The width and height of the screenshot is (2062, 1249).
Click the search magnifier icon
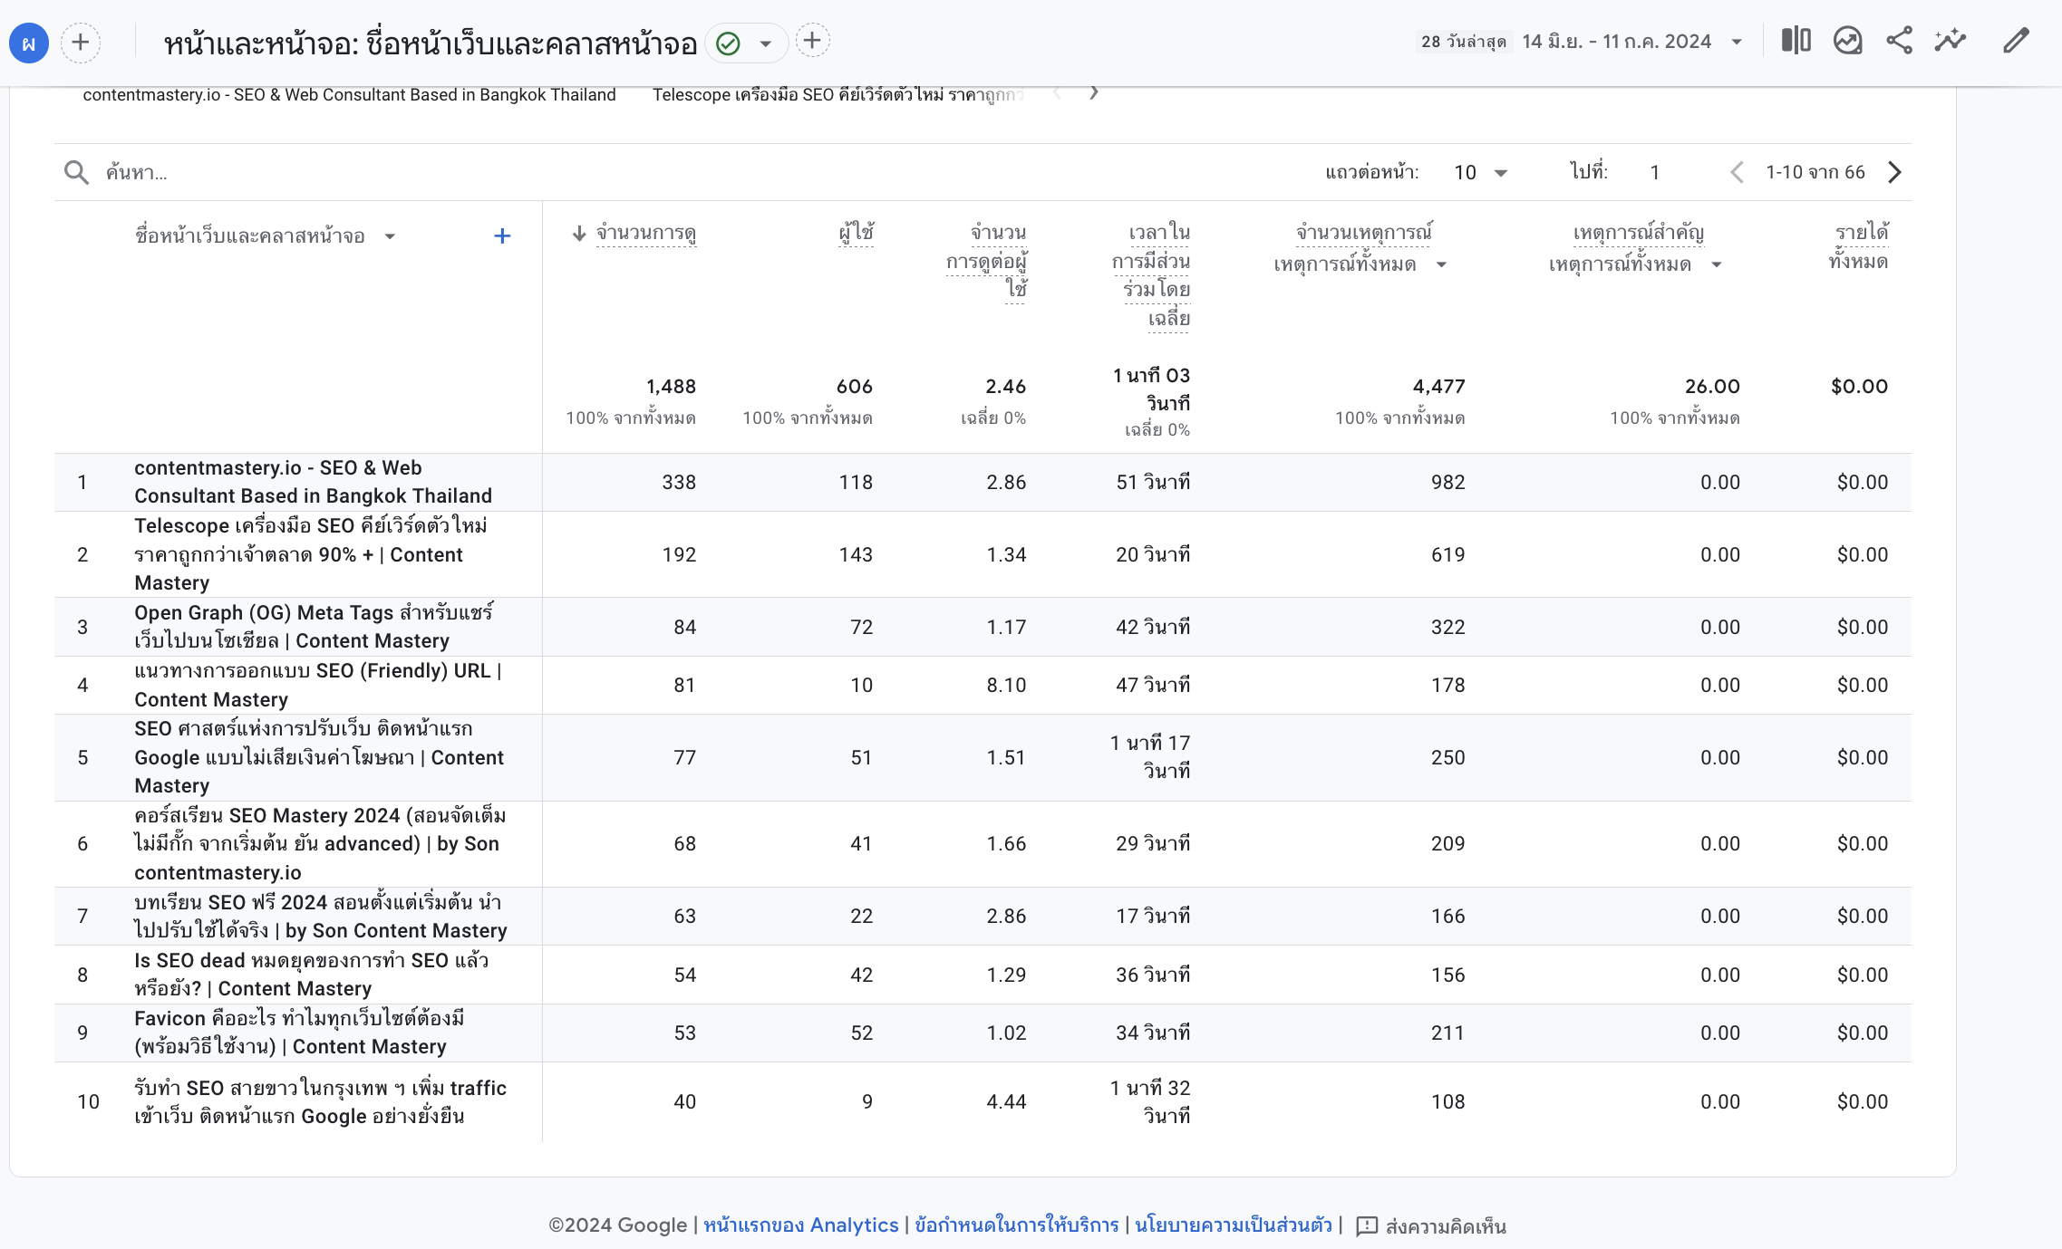(76, 172)
